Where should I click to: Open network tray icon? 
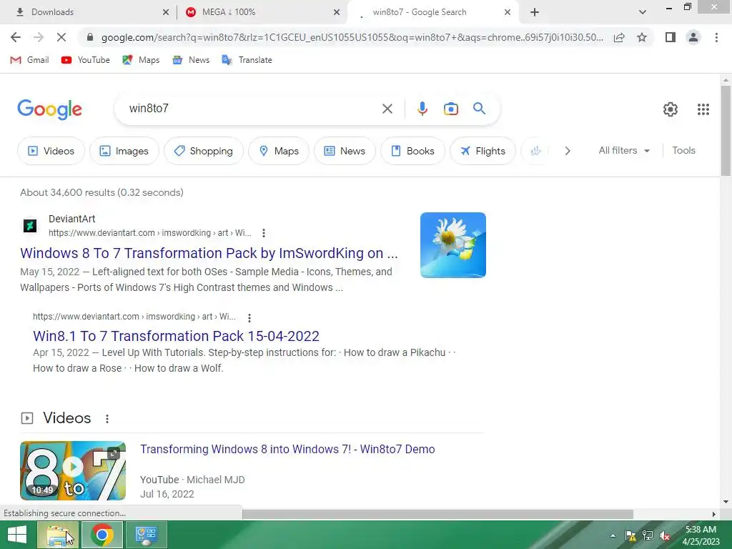point(648,535)
